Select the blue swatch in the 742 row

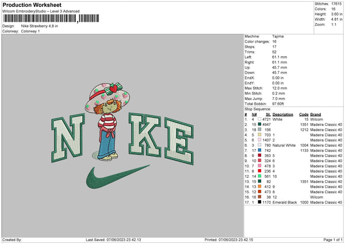pos(260,150)
